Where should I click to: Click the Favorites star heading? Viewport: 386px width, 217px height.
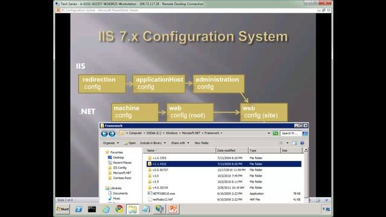click(114, 153)
